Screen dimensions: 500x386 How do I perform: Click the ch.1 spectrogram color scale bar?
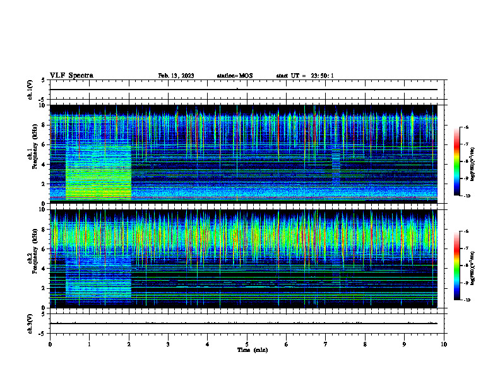[456, 161]
